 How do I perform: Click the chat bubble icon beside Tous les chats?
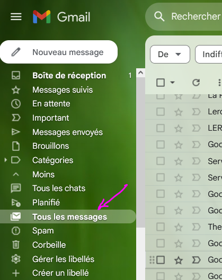click(16, 188)
